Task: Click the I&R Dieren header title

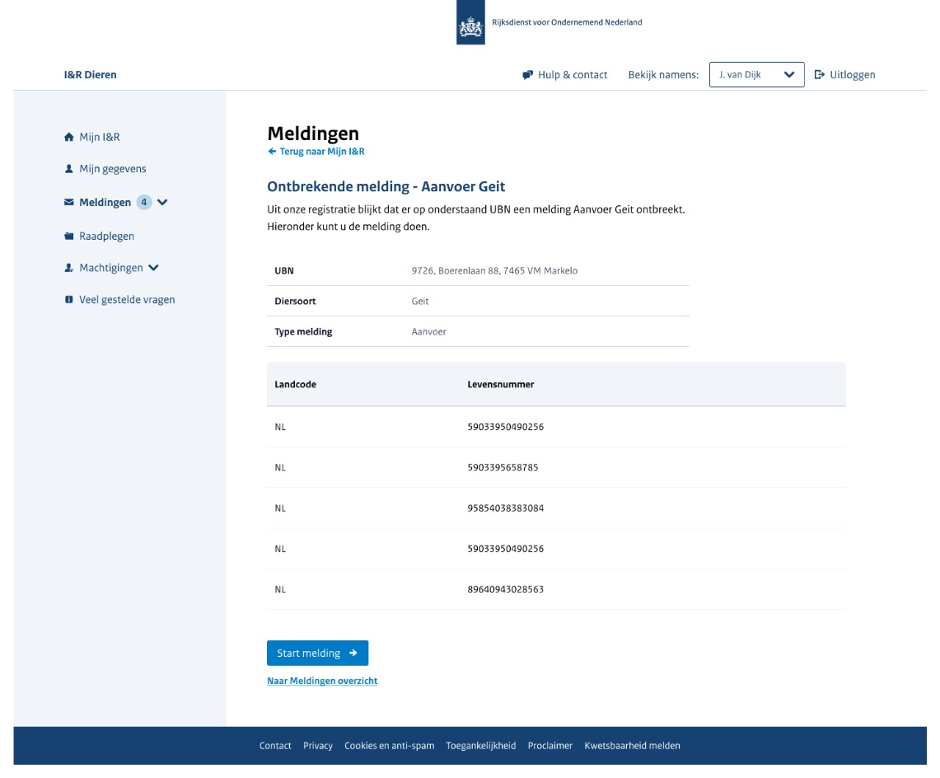Action: (91, 74)
